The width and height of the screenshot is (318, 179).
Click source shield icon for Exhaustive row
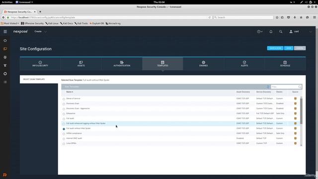pyautogui.click(x=295, y=113)
